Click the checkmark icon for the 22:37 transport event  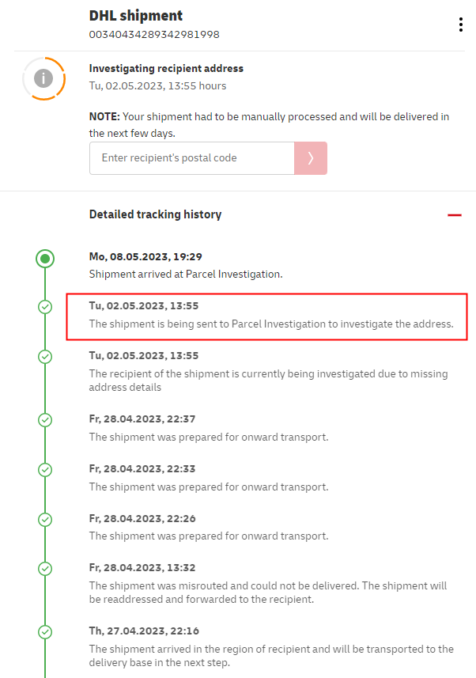(x=45, y=420)
